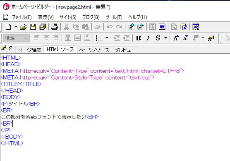This screenshot has height=161, width=230.
Task: Click the Cut scissors icon
Action: (x=67, y=27)
